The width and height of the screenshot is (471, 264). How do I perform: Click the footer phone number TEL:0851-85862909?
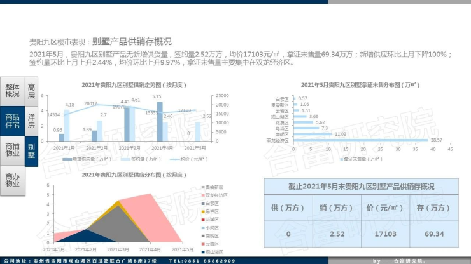[202, 261]
